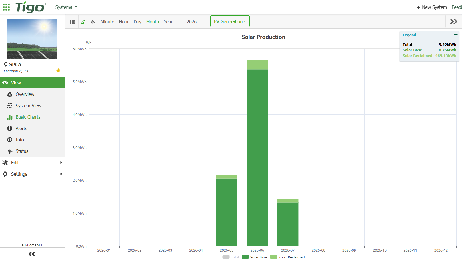Click the Solar Base 8.75MWh legend row
The height and width of the screenshot is (259, 462).
pos(429,50)
